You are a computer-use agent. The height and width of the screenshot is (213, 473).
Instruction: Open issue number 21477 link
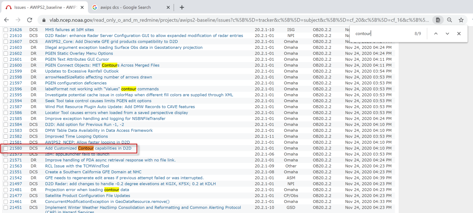pyautogui.click(x=15, y=196)
